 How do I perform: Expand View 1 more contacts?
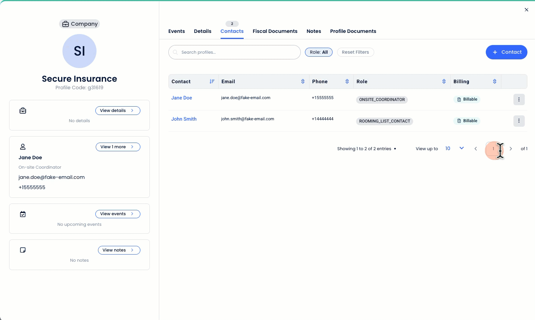[x=118, y=147]
